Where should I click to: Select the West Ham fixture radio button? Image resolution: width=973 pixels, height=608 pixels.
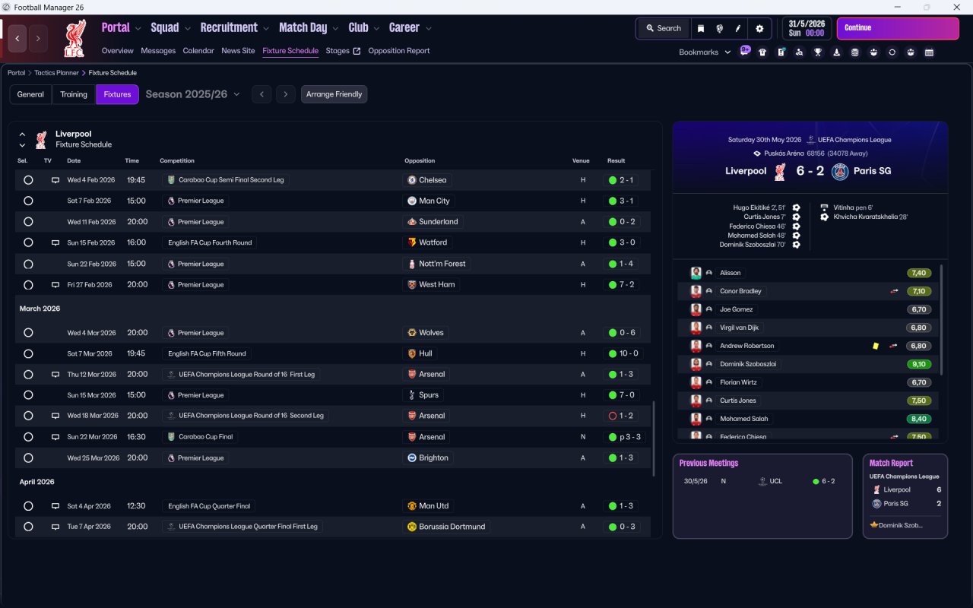click(28, 285)
